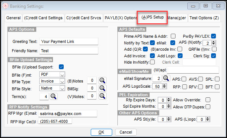Open the eMail Signature lookup magnifier
Screen dimensions: 227x138
pos(166,78)
